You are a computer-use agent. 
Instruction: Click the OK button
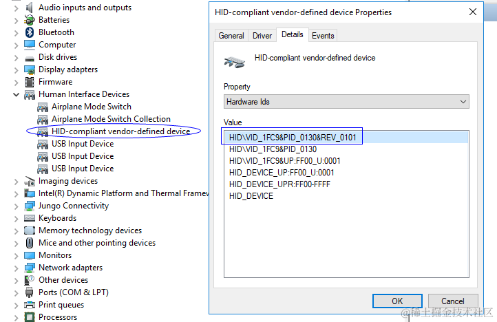[397, 301]
